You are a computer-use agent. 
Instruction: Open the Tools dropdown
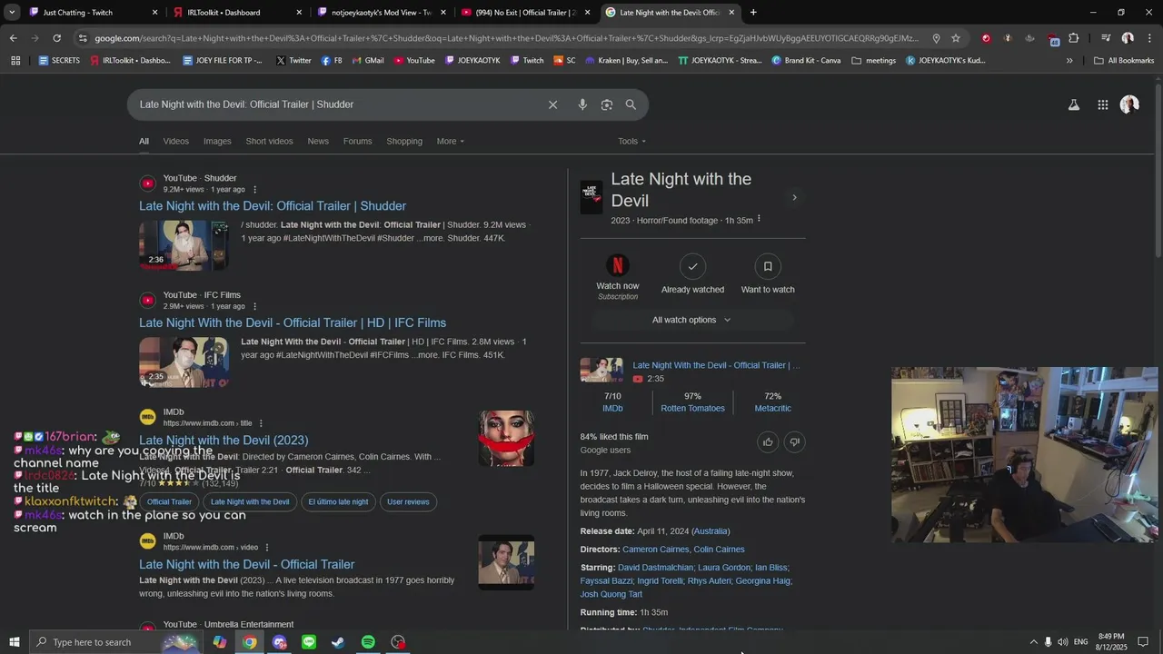click(x=631, y=141)
